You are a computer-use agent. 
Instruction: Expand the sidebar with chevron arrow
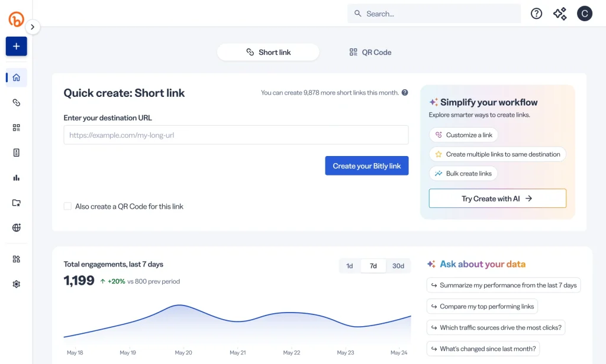coord(33,27)
